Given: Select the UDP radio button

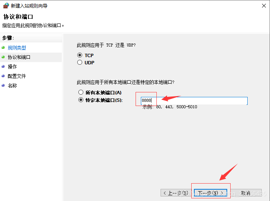Looking at the screenshot, I should [80, 62].
